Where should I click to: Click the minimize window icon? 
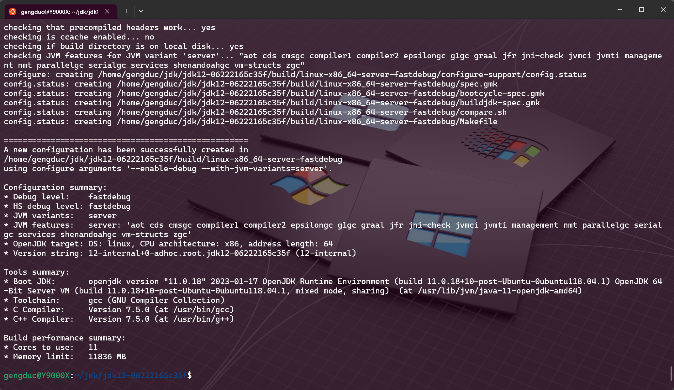pos(620,10)
